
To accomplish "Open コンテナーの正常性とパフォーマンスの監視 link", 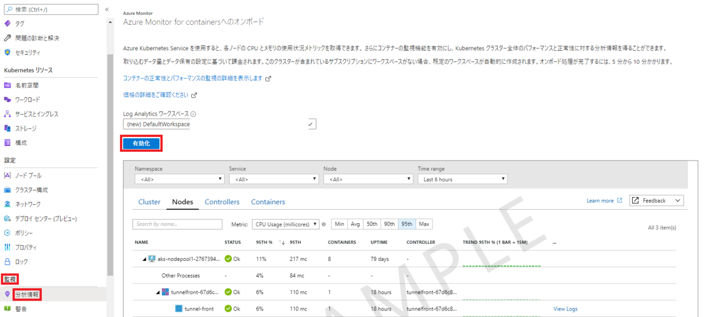I will (x=193, y=78).
